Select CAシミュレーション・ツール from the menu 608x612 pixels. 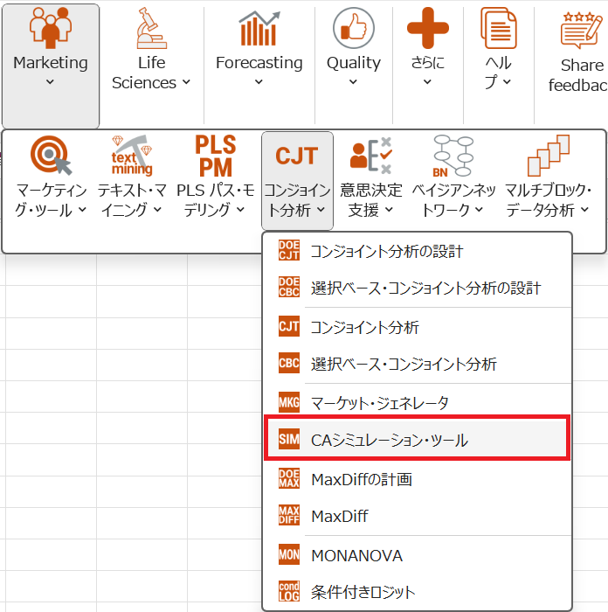[x=389, y=441]
